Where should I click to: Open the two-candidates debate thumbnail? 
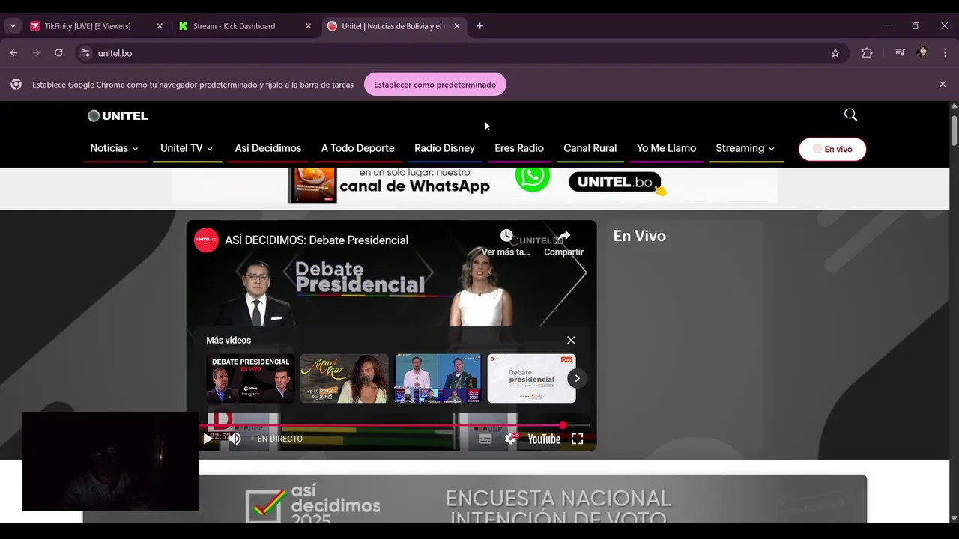pos(438,378)
